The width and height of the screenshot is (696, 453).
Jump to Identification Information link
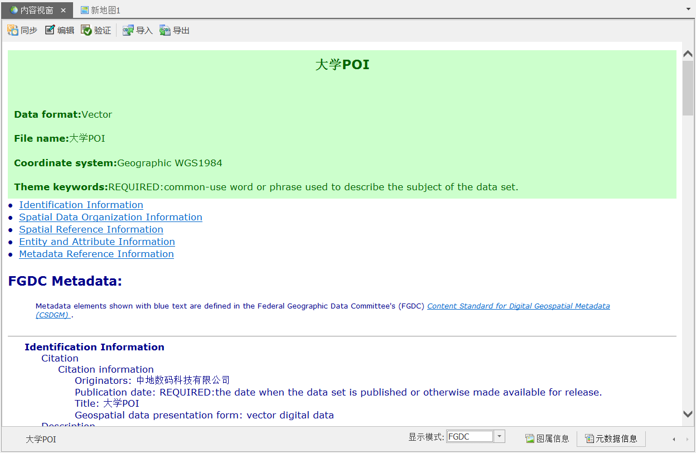[x=81, y=205]
